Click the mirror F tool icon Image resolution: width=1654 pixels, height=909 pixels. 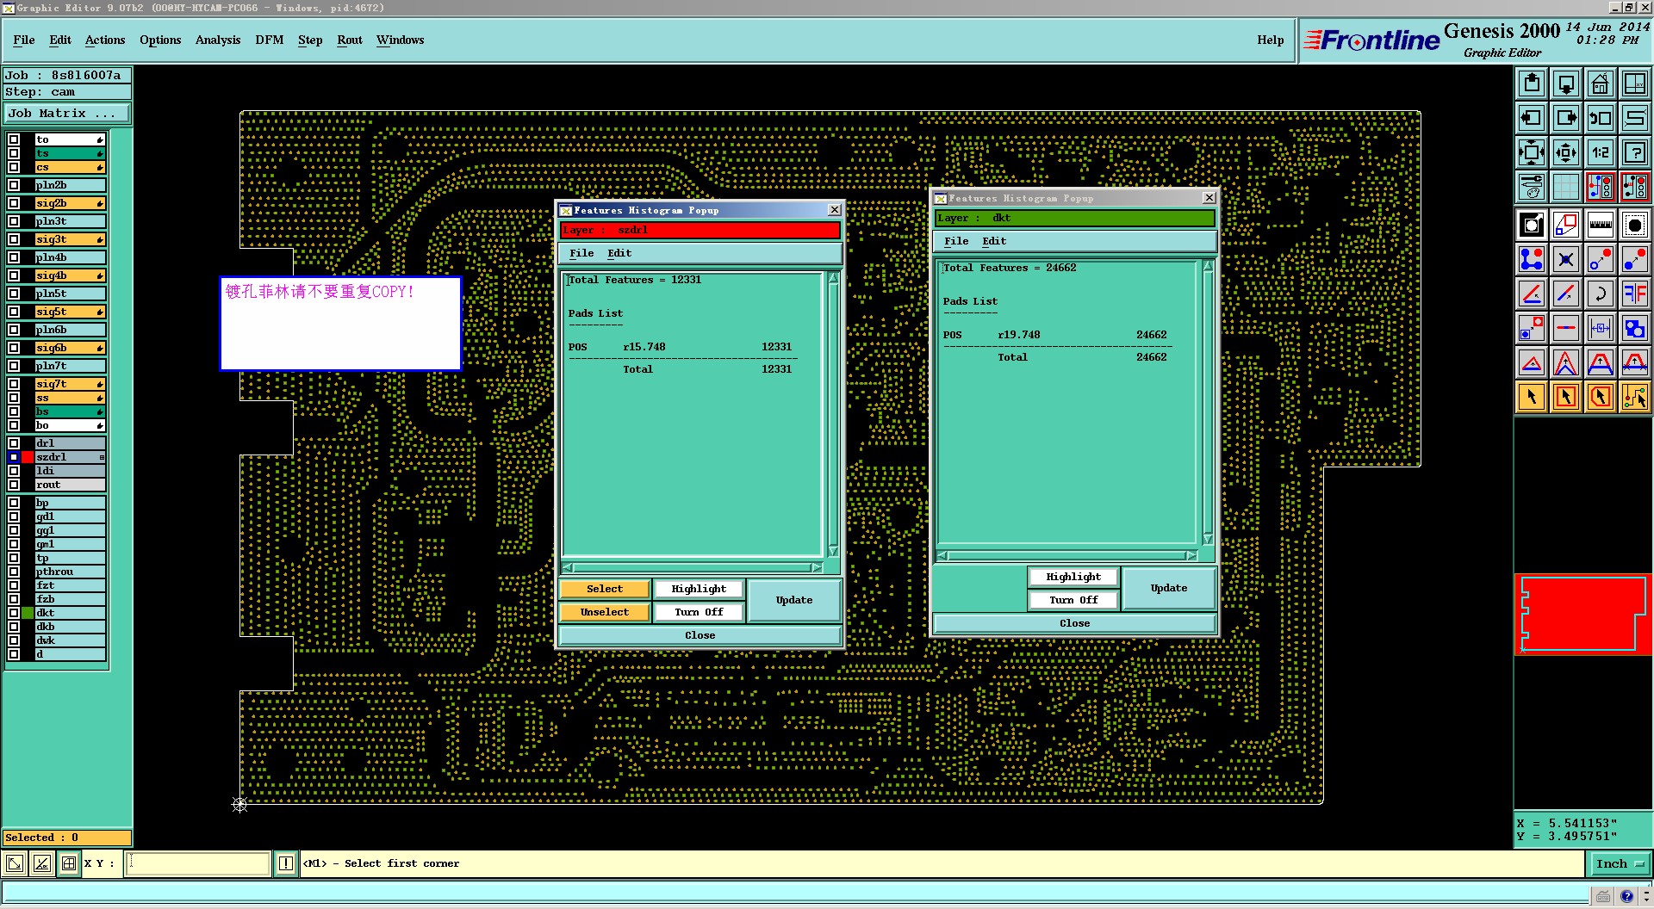tap(1634, 294)
